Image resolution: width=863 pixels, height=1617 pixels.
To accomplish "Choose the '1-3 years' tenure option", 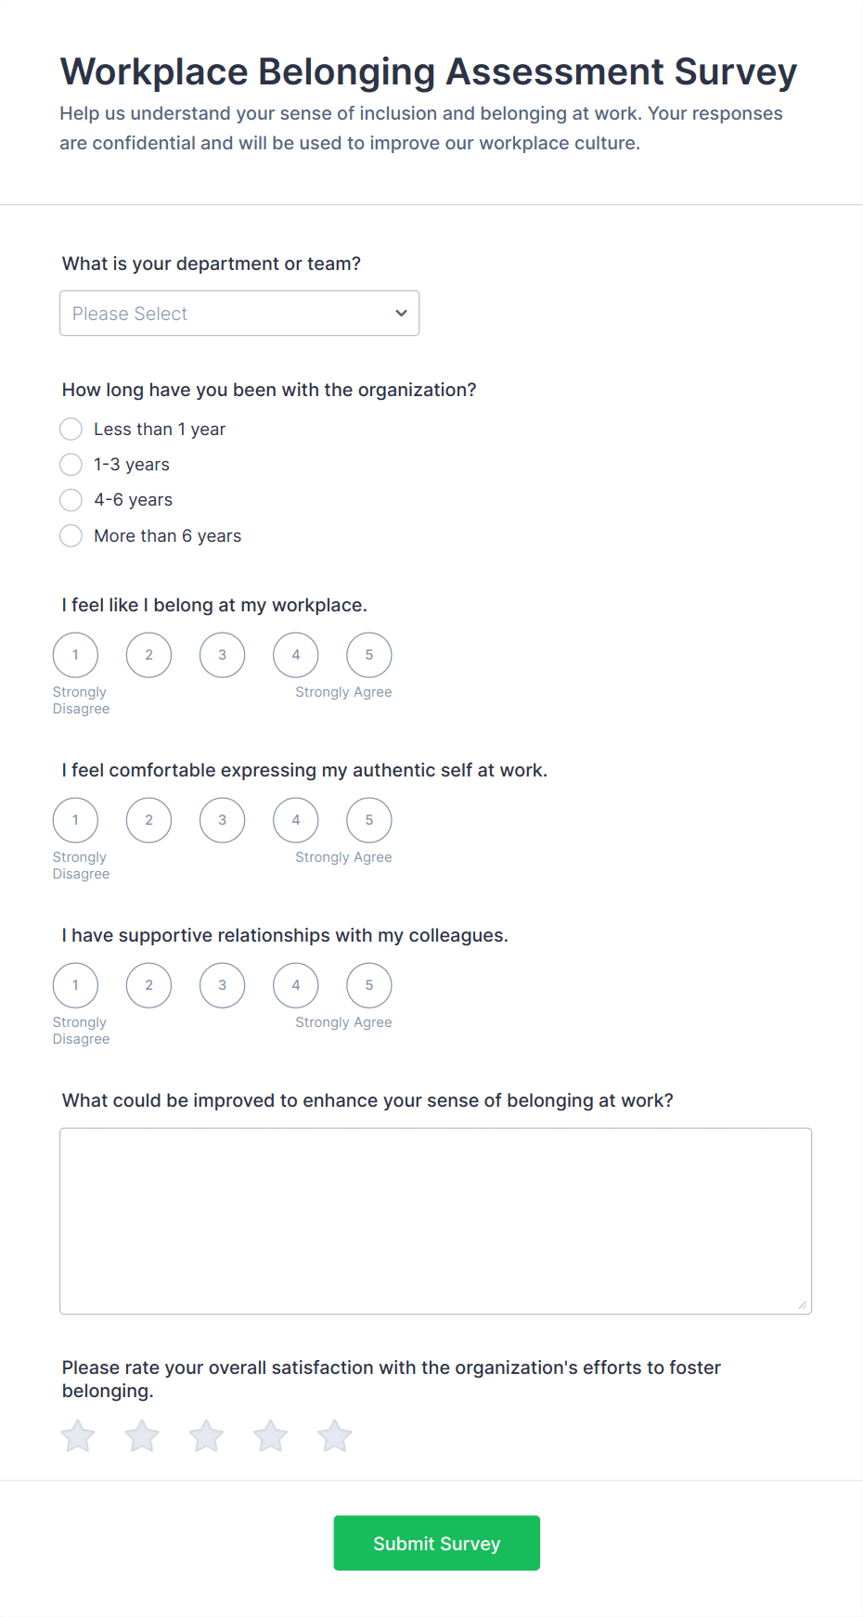I will (71, 464).
